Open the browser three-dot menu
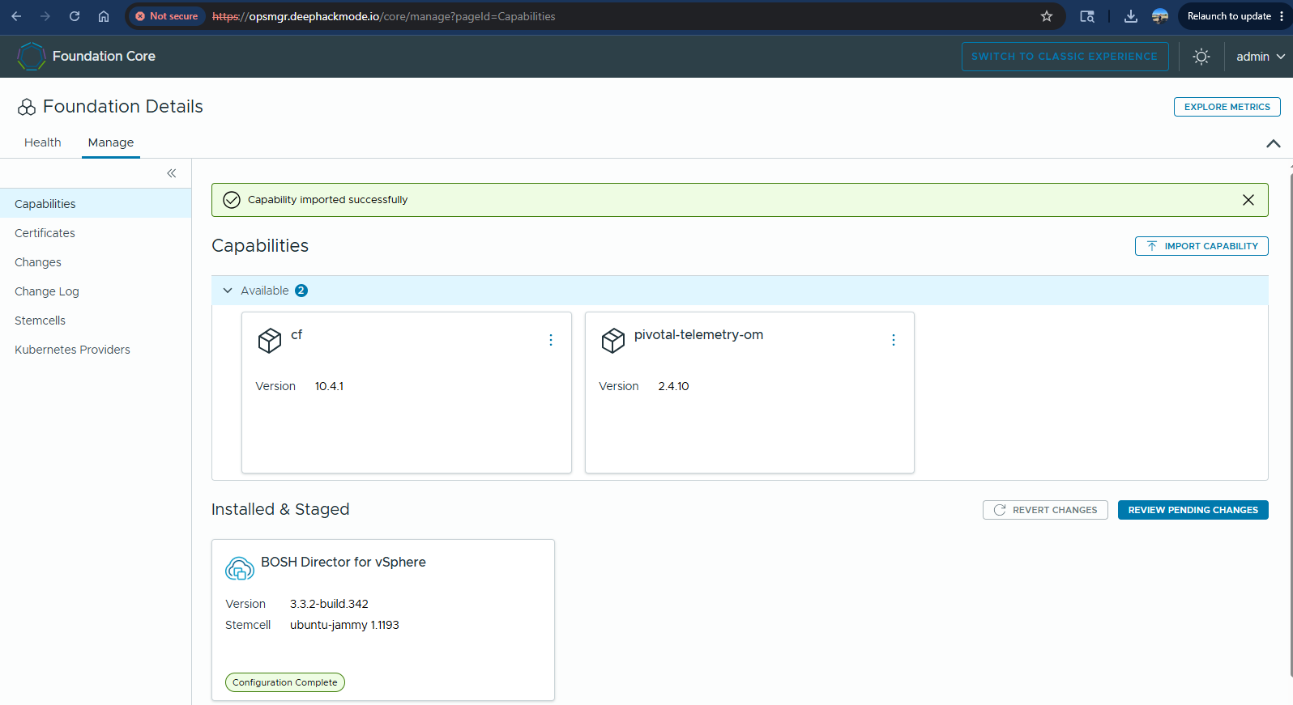The width and height of the screenshot is (1293, 705). (1282, 16)
